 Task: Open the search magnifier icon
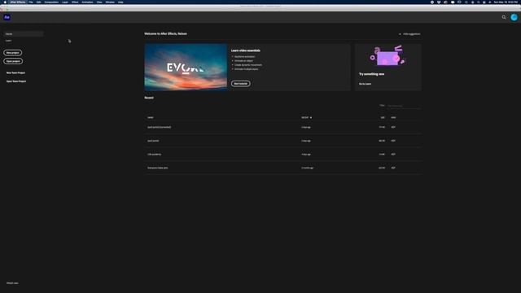pyautogui.click(x=504, y=17)
